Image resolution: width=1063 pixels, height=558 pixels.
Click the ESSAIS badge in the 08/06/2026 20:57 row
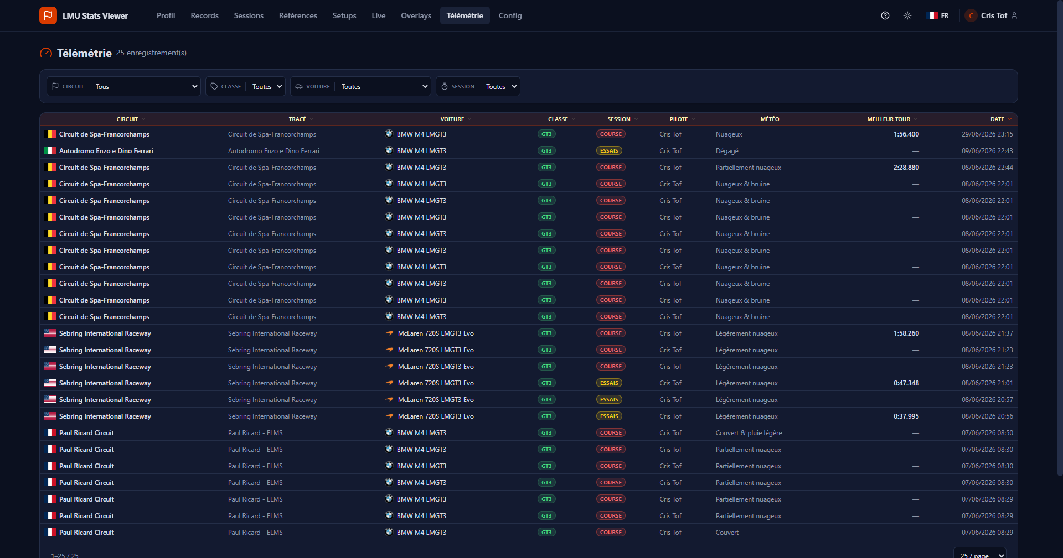[x=609, y=399]
